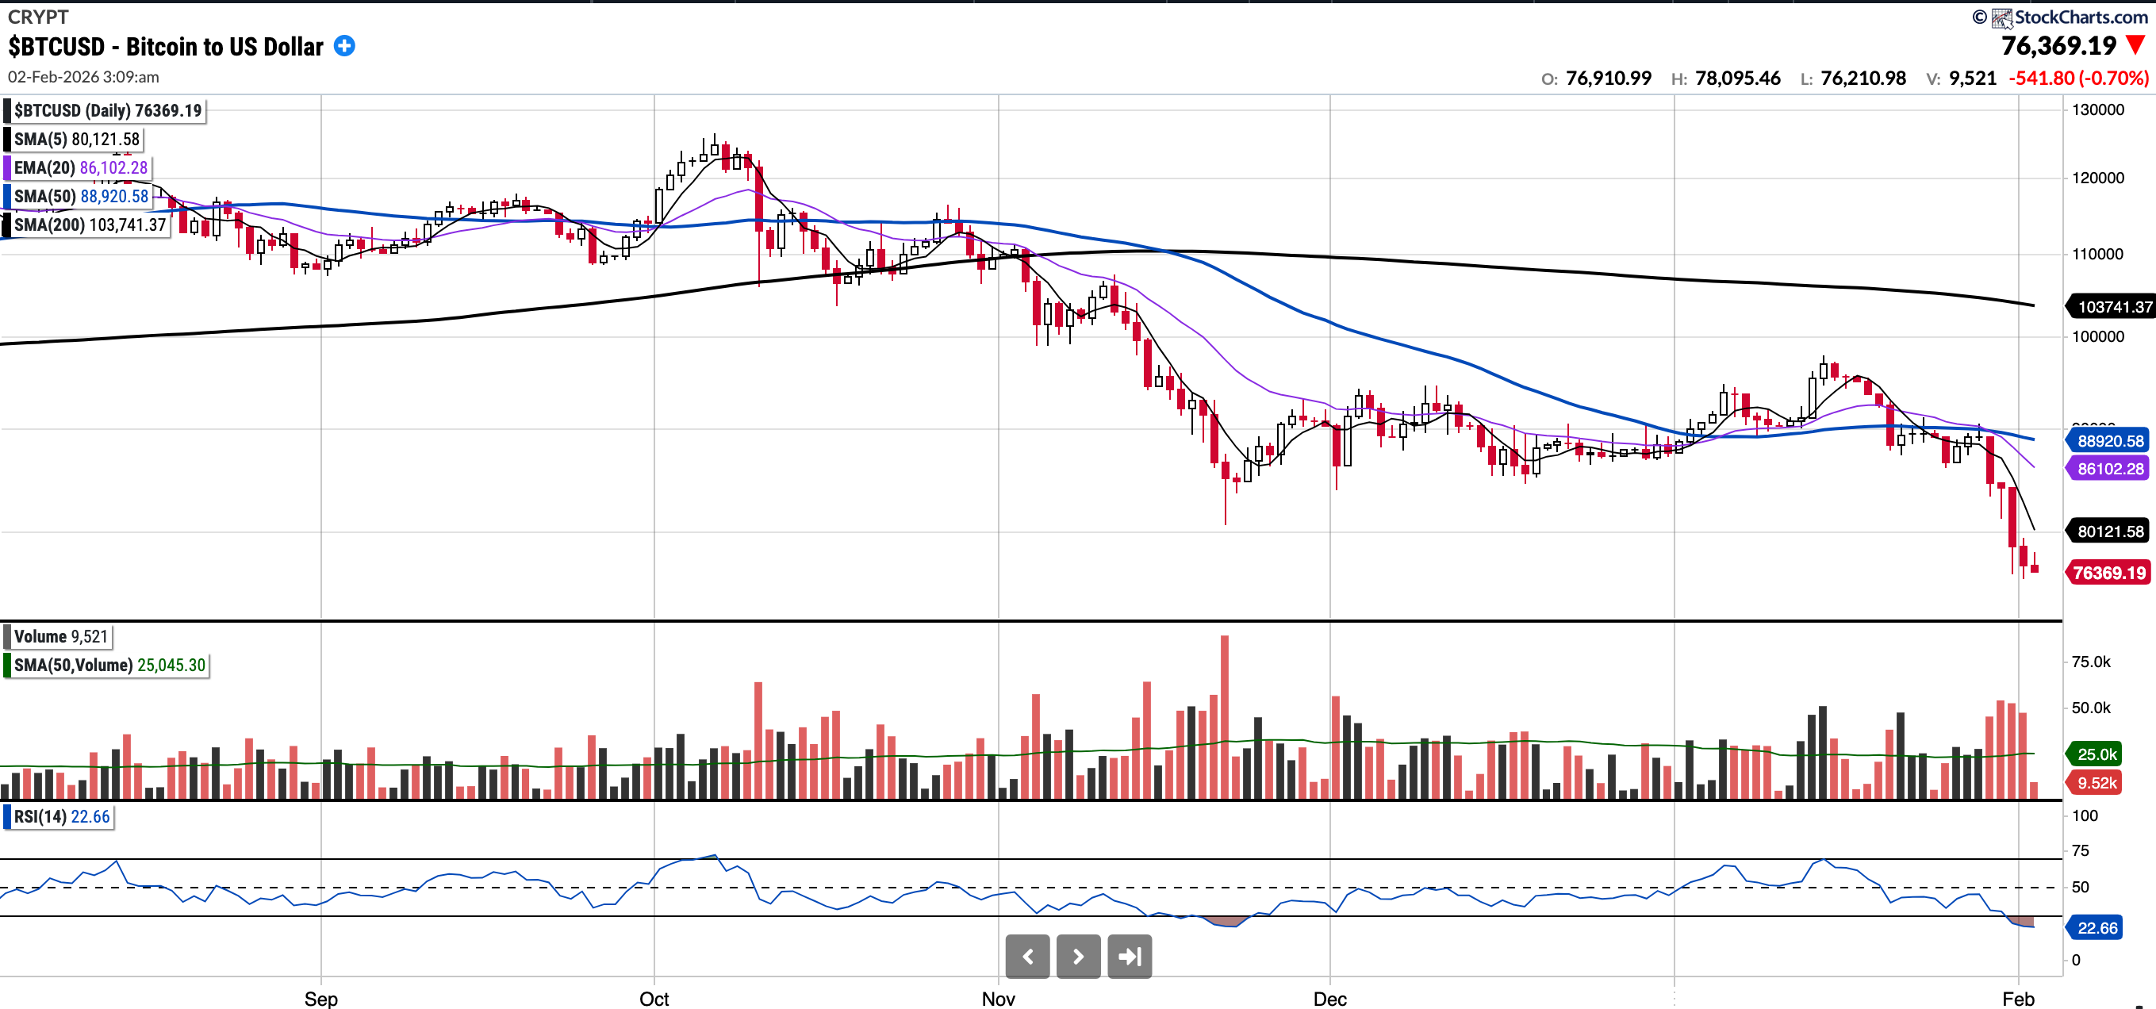Click the Oct label on time axis
This screenshot has width=2156, height=1009.
654,999
